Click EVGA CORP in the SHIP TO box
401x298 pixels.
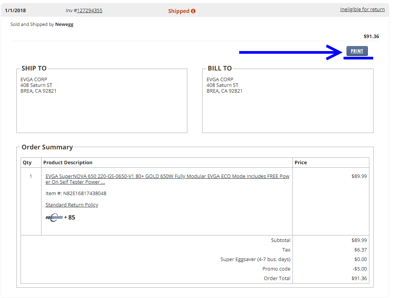pos(34,79)
